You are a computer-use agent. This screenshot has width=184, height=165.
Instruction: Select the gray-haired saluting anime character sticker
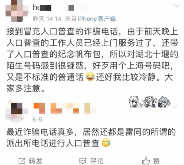164,102
